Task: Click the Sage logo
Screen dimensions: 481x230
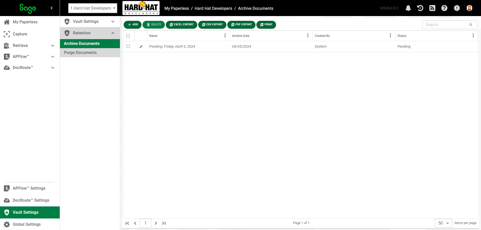Action: pyautogui.click(x=28, y=8)
